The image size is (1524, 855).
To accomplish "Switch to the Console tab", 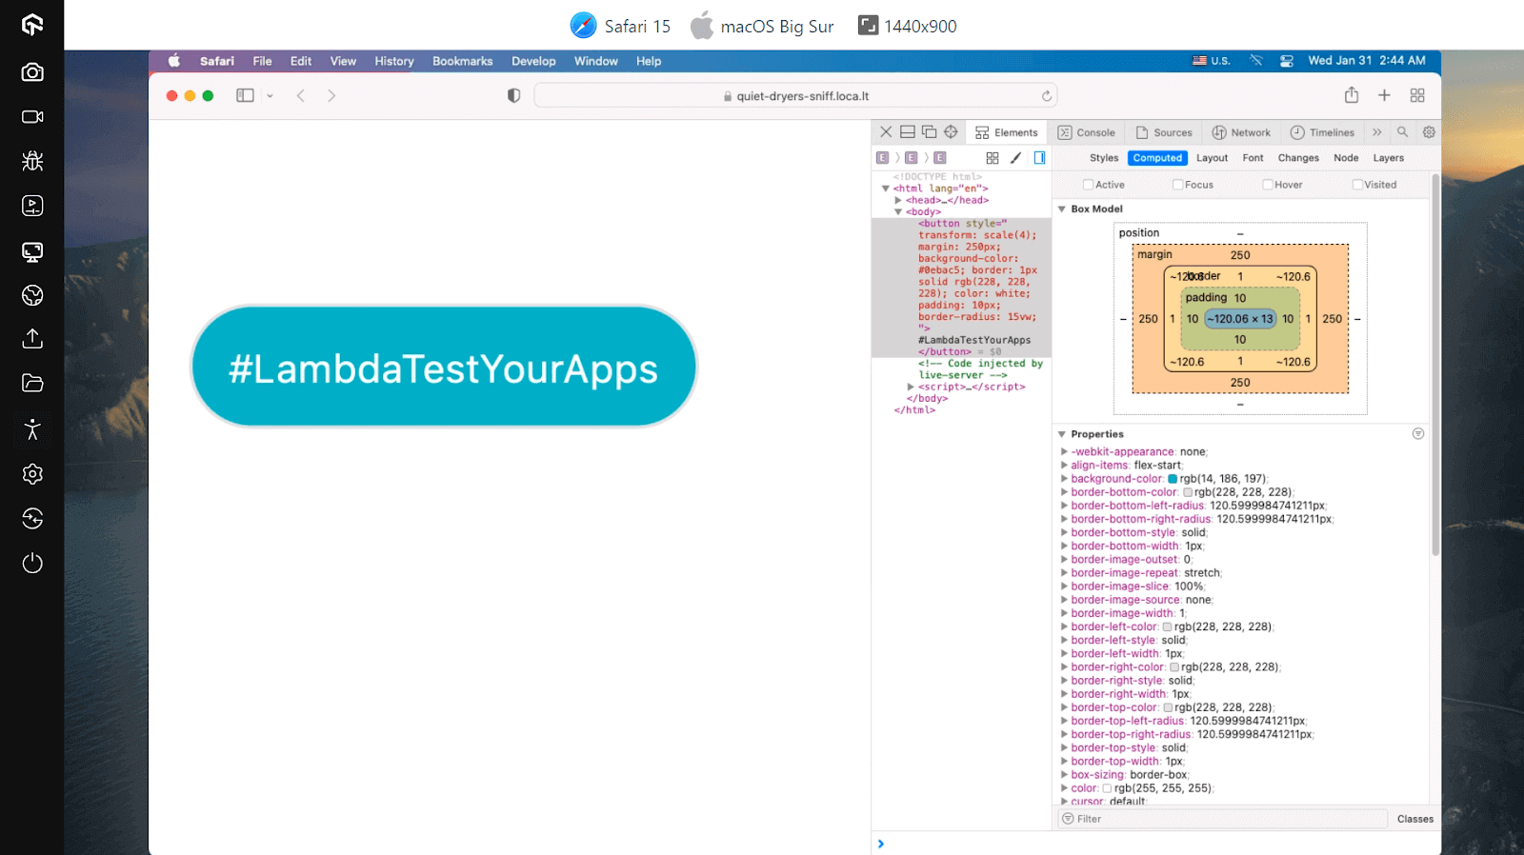I will click(1086, 132).
